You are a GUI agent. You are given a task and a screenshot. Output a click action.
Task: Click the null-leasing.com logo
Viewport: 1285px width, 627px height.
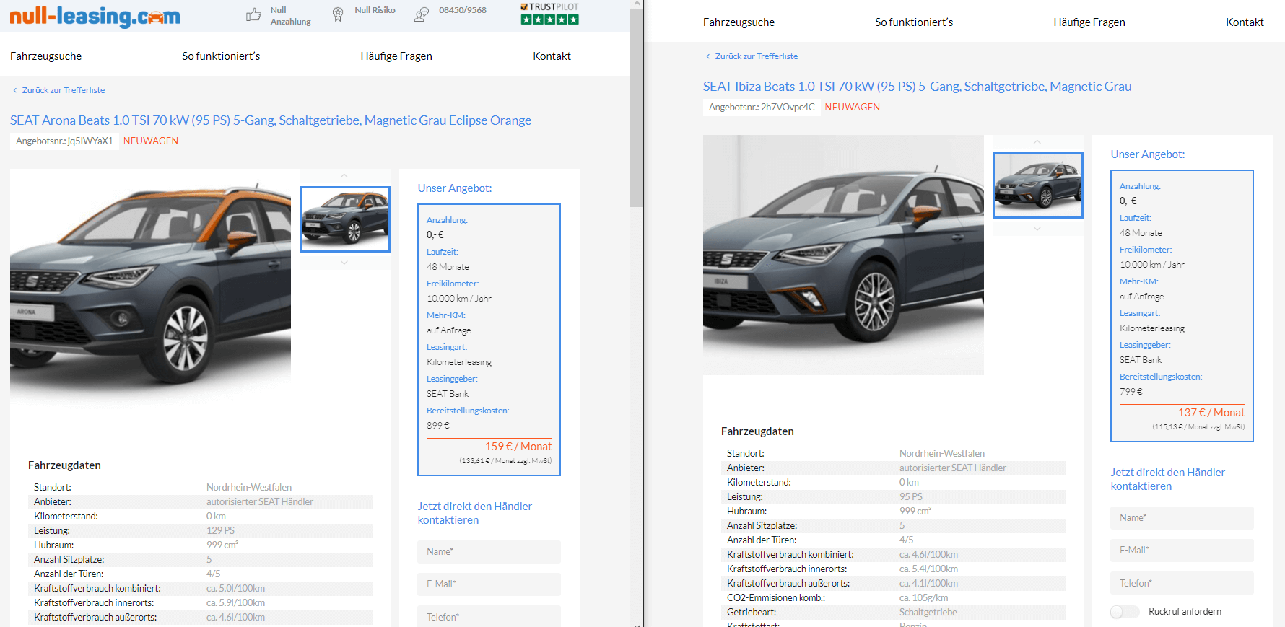pos(95,16)
